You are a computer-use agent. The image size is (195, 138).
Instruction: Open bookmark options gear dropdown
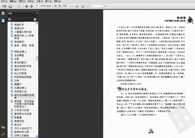[x=11, y=20]
